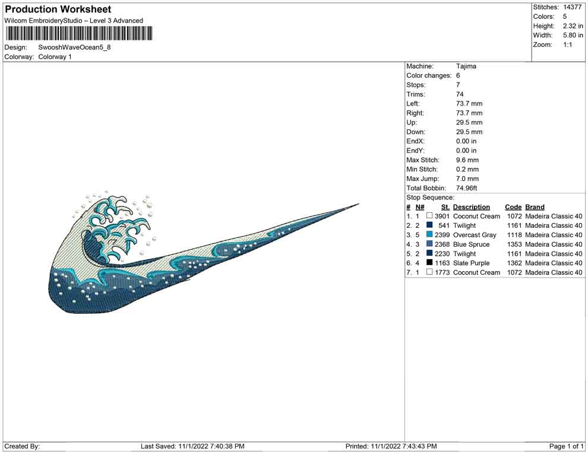Click the Twilight swatch with 2230 stitches
Image resolution: width=588 pixels, height=452 pixels.
pyautogui.click(x=429, y=253)
